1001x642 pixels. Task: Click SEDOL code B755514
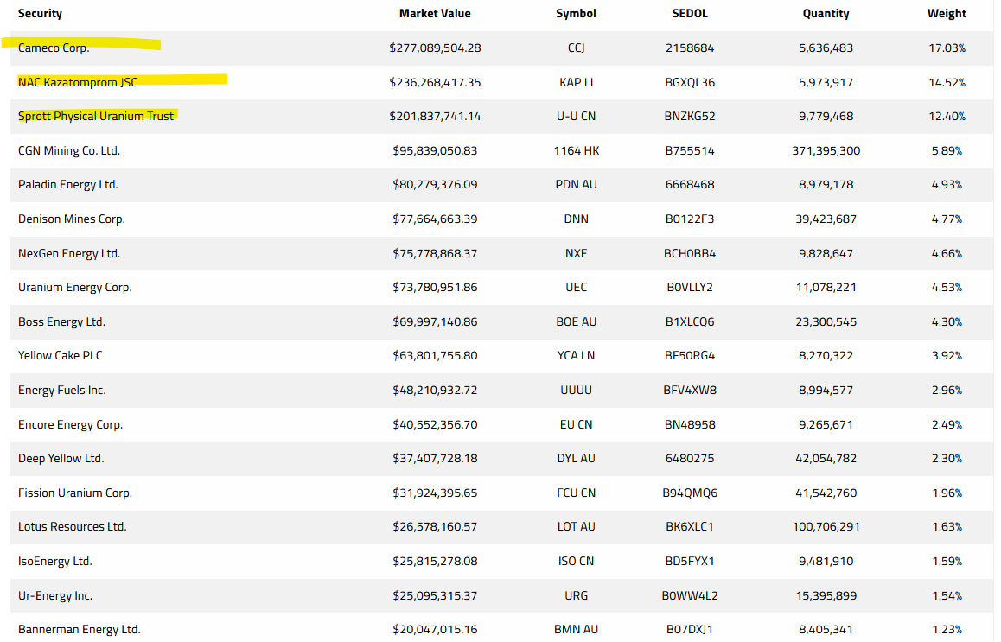click(690, 150)
